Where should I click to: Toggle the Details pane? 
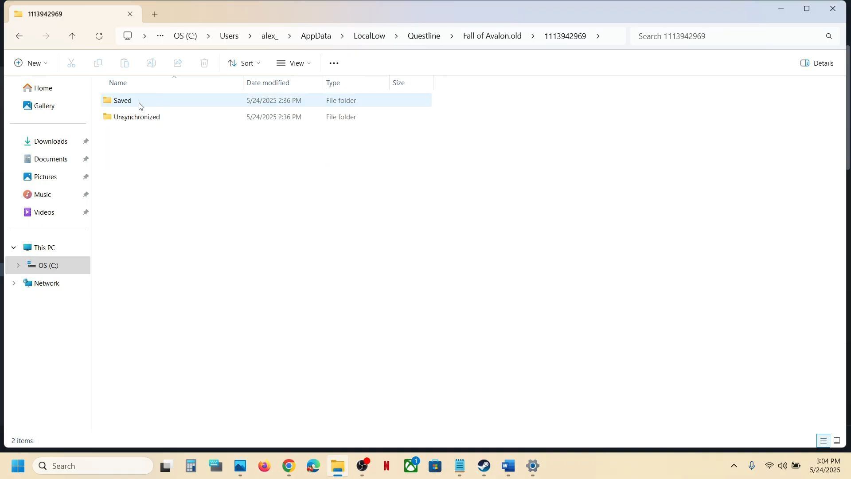[x=817, y=63]
